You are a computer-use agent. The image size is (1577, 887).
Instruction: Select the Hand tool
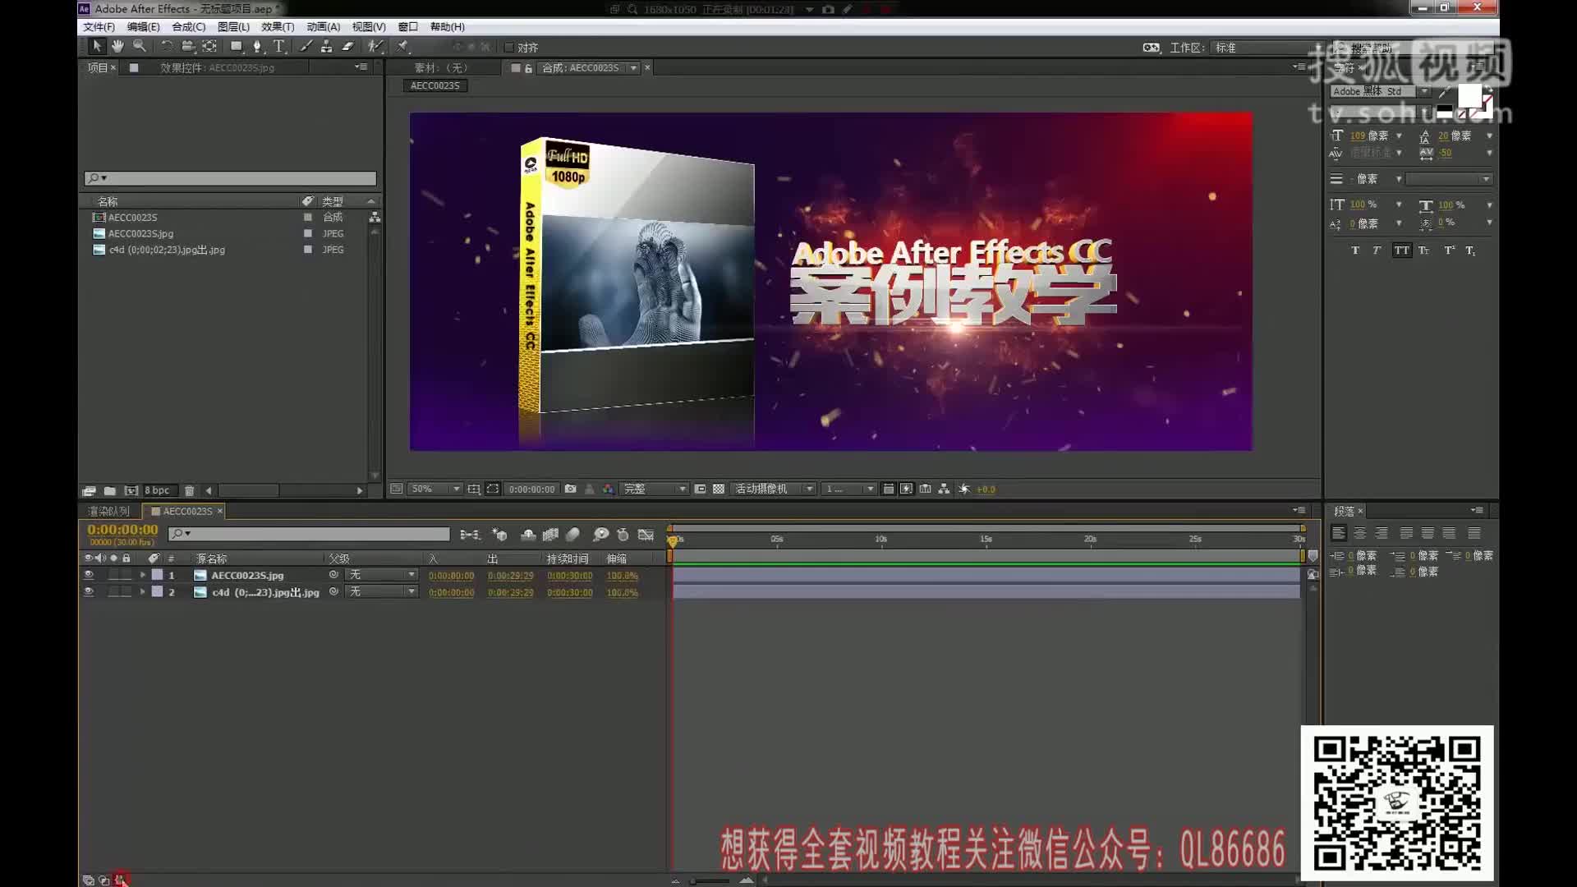click(117, 47)
